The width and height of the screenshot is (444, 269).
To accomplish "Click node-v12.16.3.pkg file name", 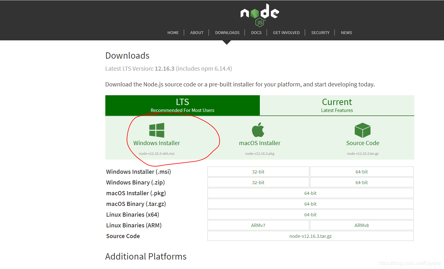I will [260, 154].
